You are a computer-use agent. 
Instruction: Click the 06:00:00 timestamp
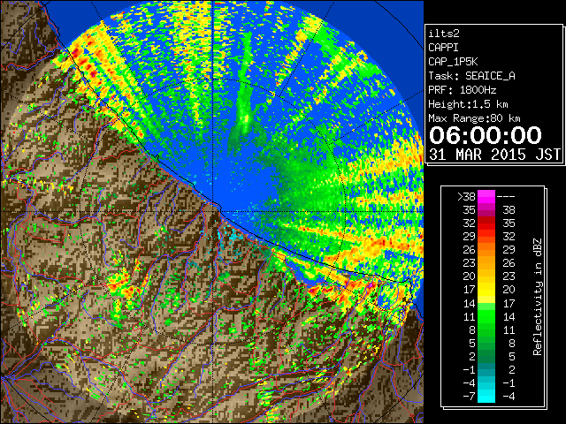pyautogui.click(x=486, y=135)
